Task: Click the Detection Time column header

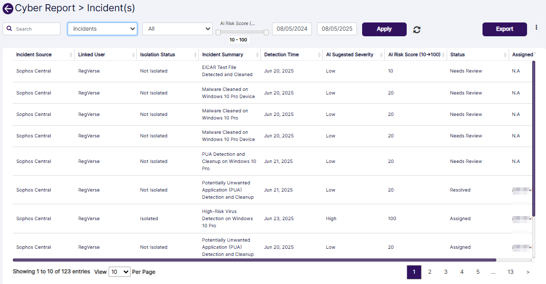Action: point(281,55)
